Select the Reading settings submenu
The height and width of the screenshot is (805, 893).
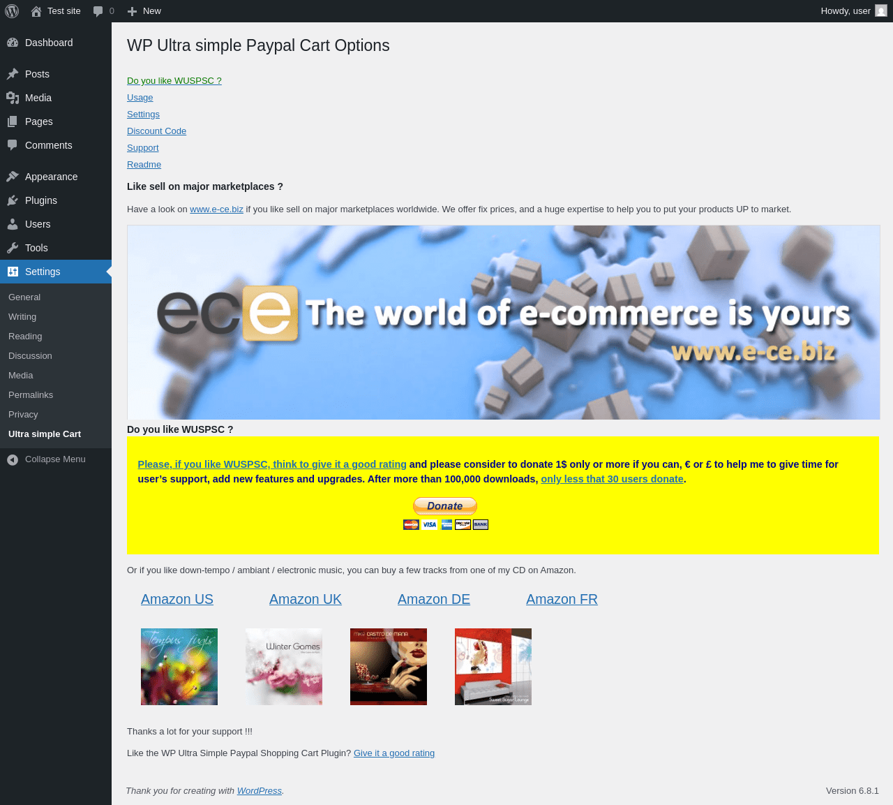(25, 337)
